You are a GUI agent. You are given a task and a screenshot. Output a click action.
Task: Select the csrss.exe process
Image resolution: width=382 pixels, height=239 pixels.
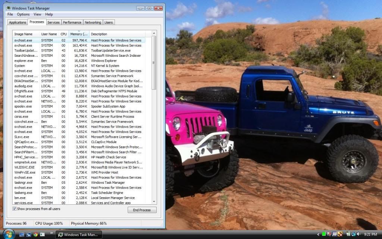[x=79, y=117]
